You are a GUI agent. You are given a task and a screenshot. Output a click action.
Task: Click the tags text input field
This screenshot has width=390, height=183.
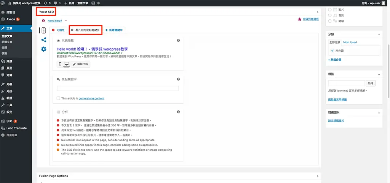coord(347,83)
